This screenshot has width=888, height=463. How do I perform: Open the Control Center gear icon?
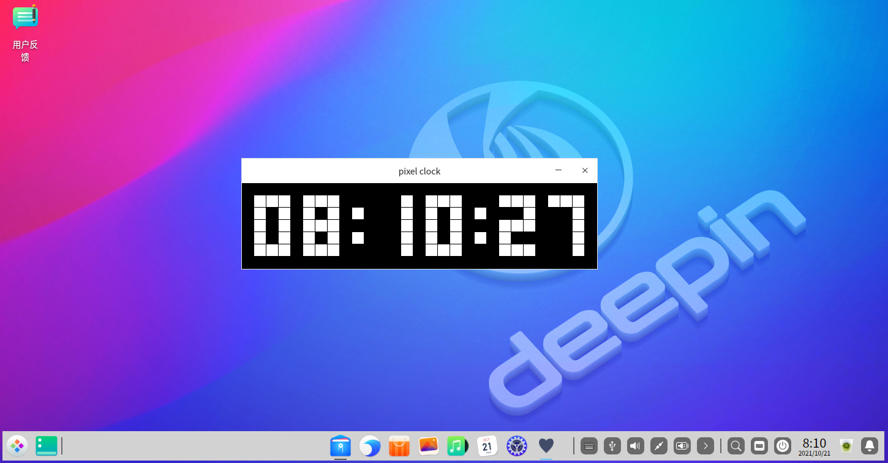pyautogui.click(x=517, y=446)
